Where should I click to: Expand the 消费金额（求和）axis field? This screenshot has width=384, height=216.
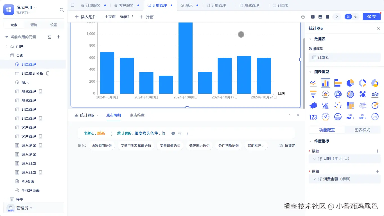314,179
